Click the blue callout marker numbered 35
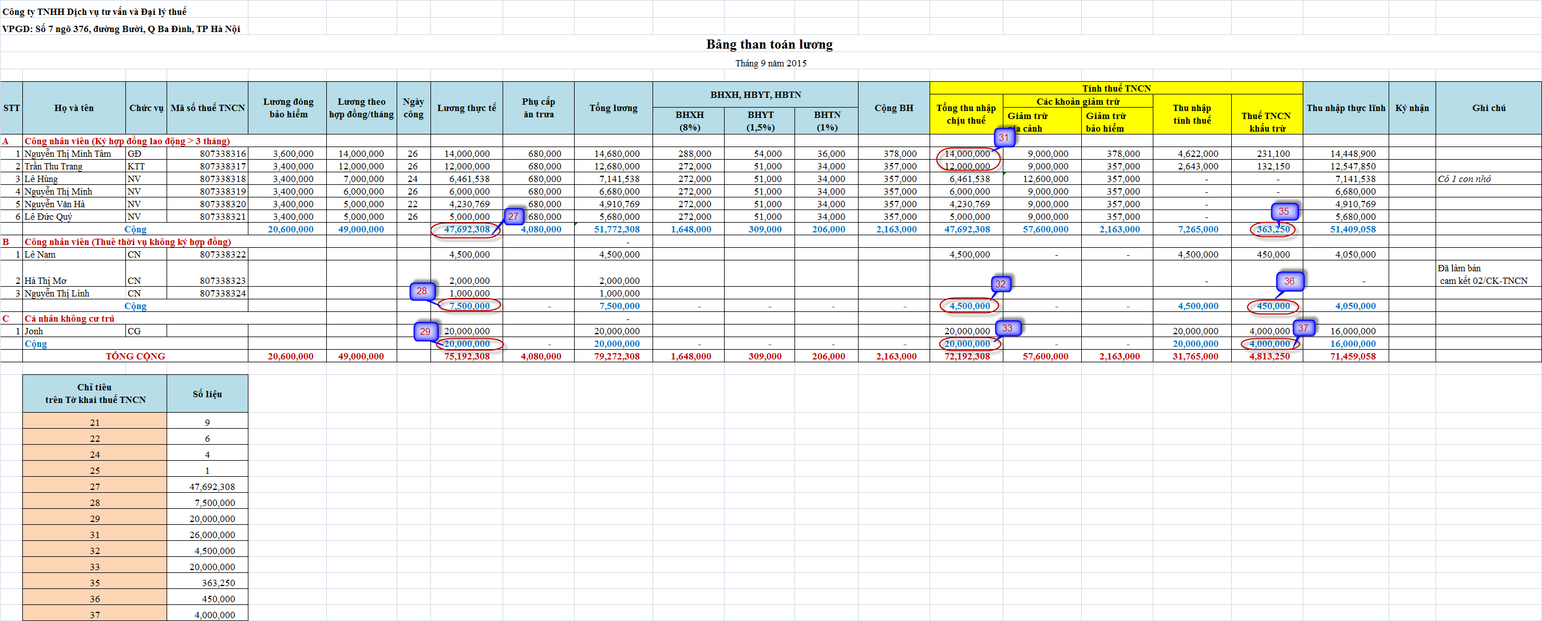 tap(1283, 211)
